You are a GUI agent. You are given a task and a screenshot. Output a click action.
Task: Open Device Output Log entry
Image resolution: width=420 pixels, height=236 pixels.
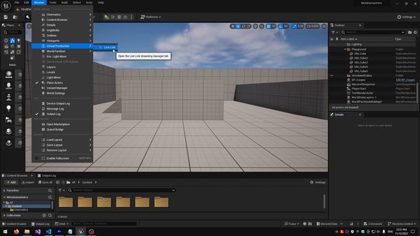(x=62, y=104)
